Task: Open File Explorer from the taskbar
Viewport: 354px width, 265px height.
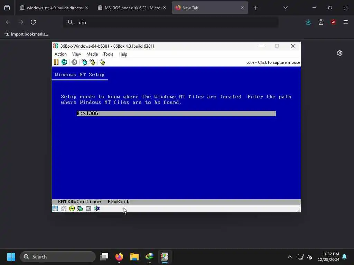Action: (134, 257)
